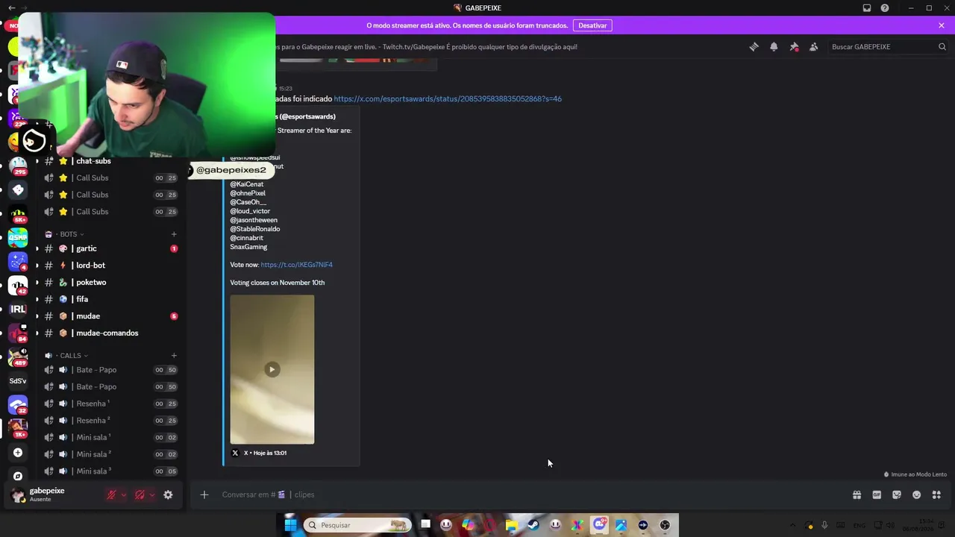The image size is (955, 537).
Task: Add a channel to BOTS category
Action: coord(174,234)
